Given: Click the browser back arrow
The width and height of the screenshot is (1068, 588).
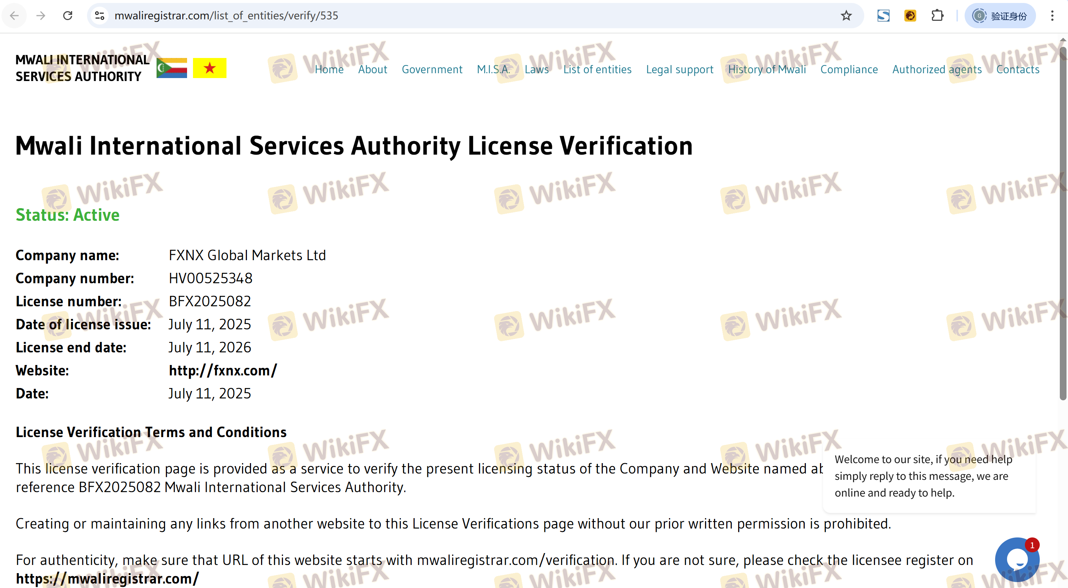Looking at the screenshot, I should click(14, 16).
